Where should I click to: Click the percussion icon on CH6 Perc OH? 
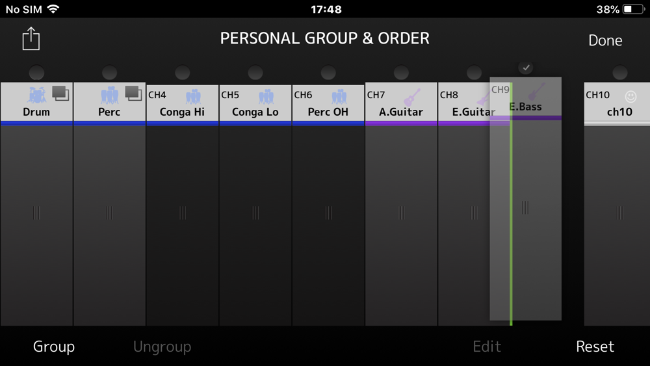pos(339,97)
